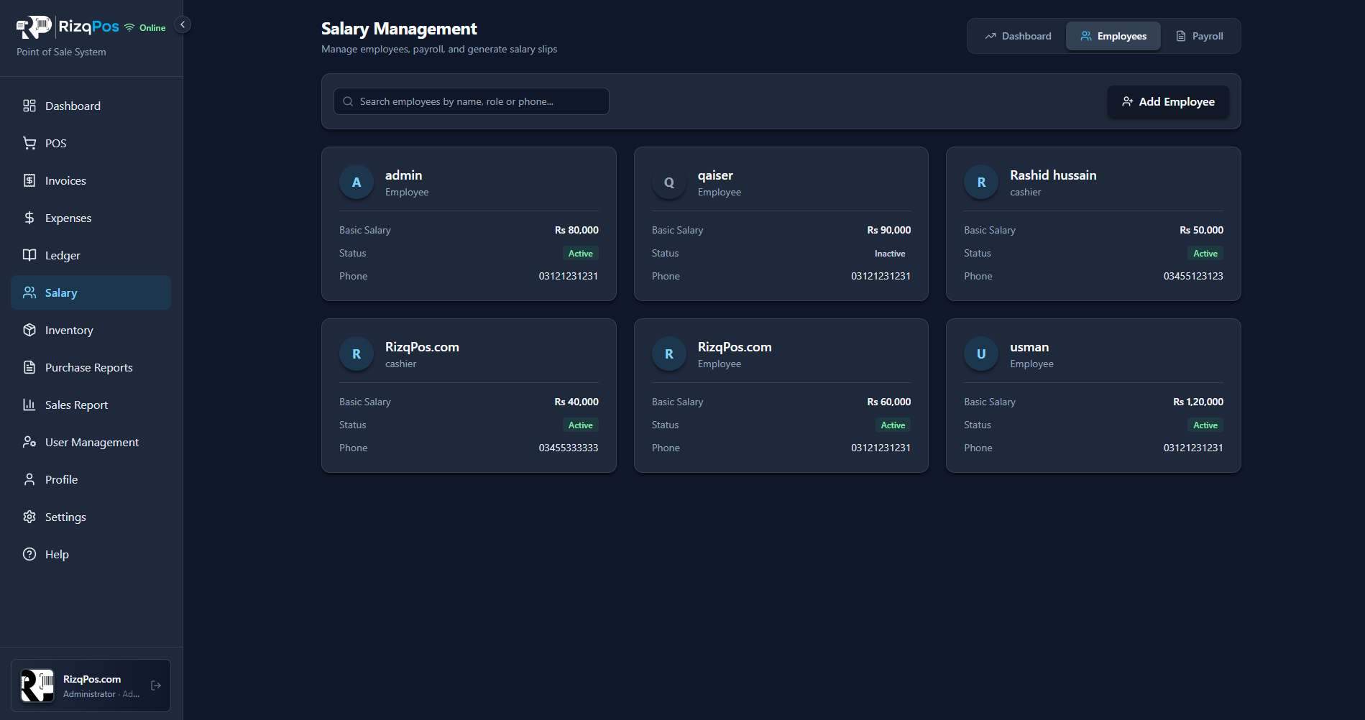Go to Ledger in the sidebar

[x=91, y=255]
